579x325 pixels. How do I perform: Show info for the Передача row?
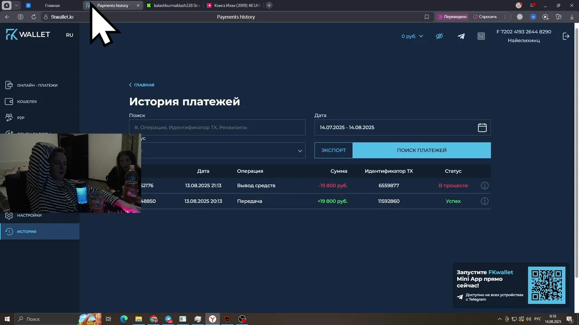pyautogui.click(x=484, y=201)
